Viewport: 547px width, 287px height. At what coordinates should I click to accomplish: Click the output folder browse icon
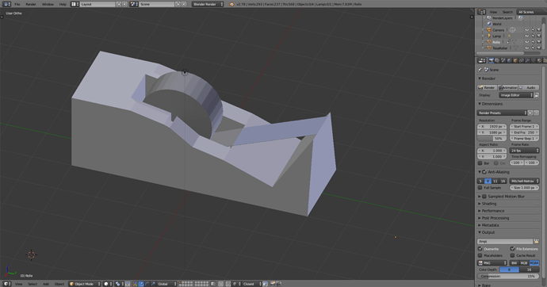pyautogui.click(x=536, y=241)
